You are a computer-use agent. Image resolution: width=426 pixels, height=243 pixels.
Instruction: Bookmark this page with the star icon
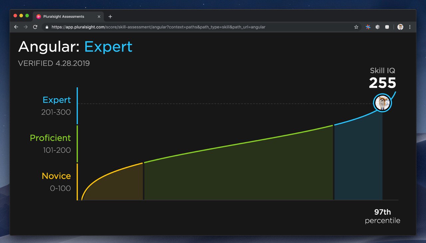(x=356, y=27)
